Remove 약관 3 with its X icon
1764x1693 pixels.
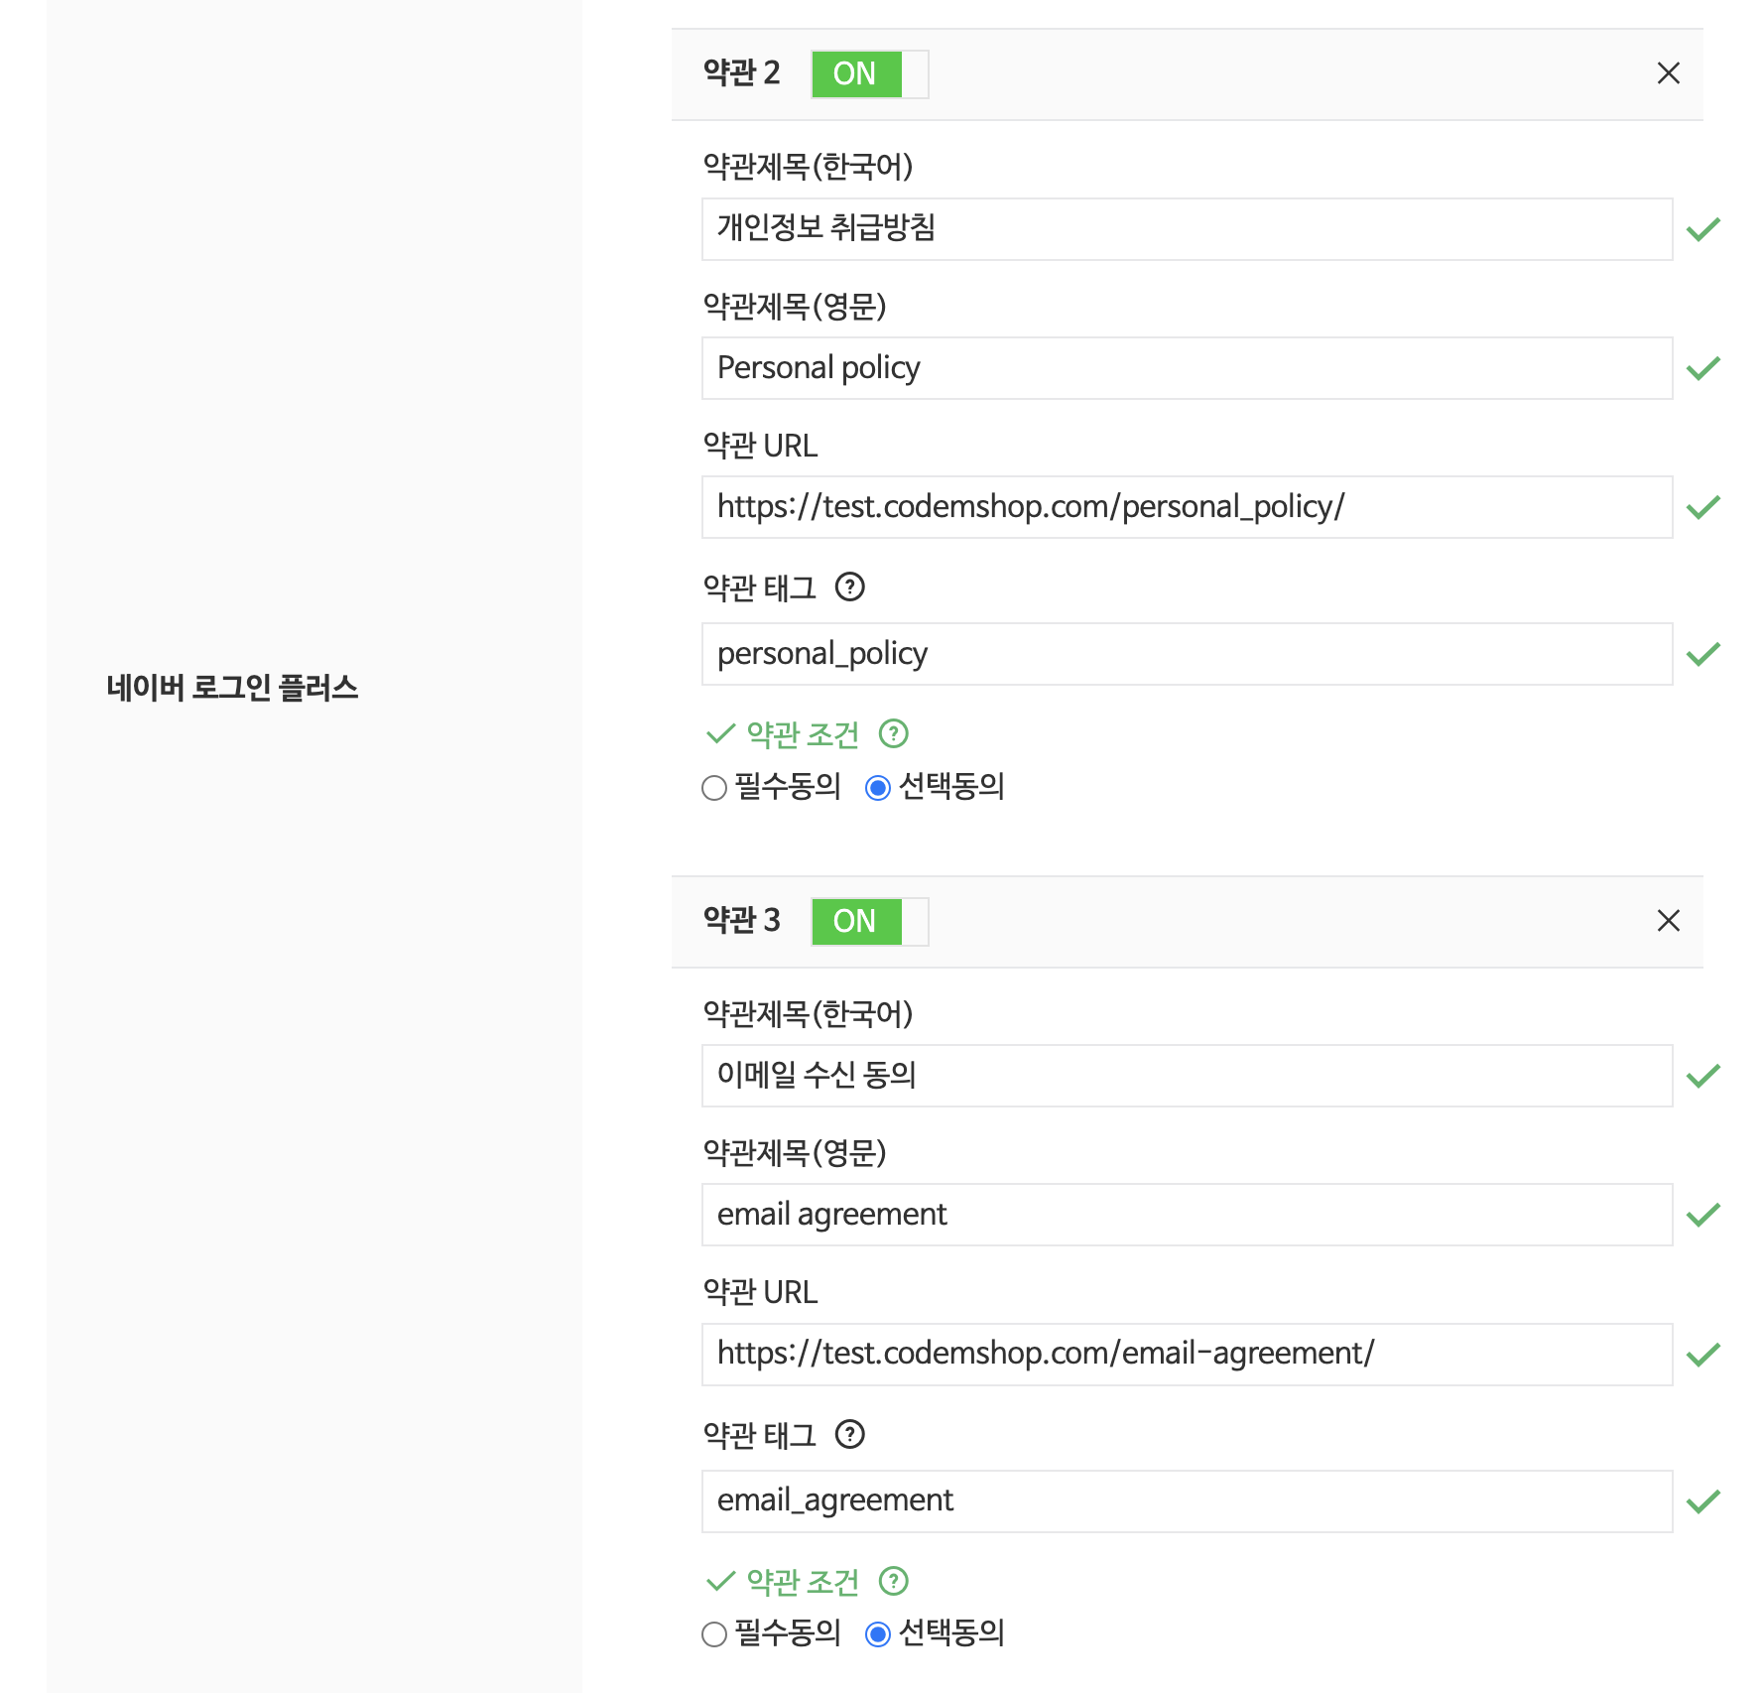click(1668, 920)
